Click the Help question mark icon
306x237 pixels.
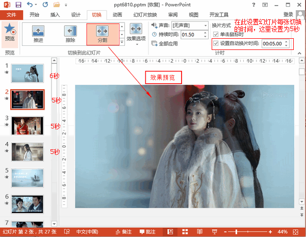(253, 5)
